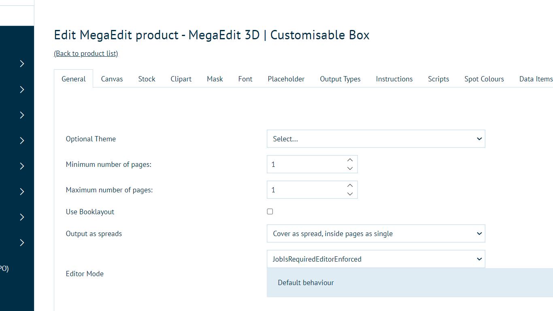The height and width of the screenshot is (311, 553).
Task: Expand the topmost sidebar chevron
Action: click(22, 64)
